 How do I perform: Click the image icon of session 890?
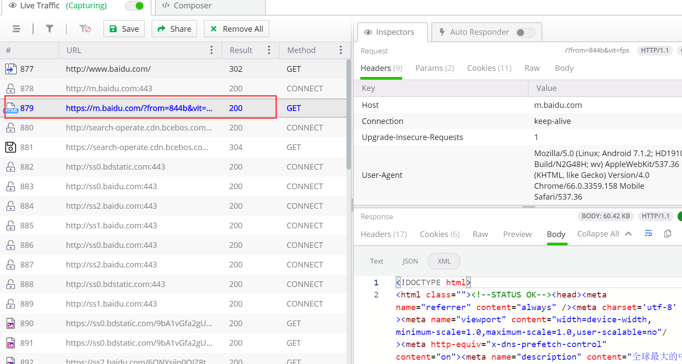11,323
